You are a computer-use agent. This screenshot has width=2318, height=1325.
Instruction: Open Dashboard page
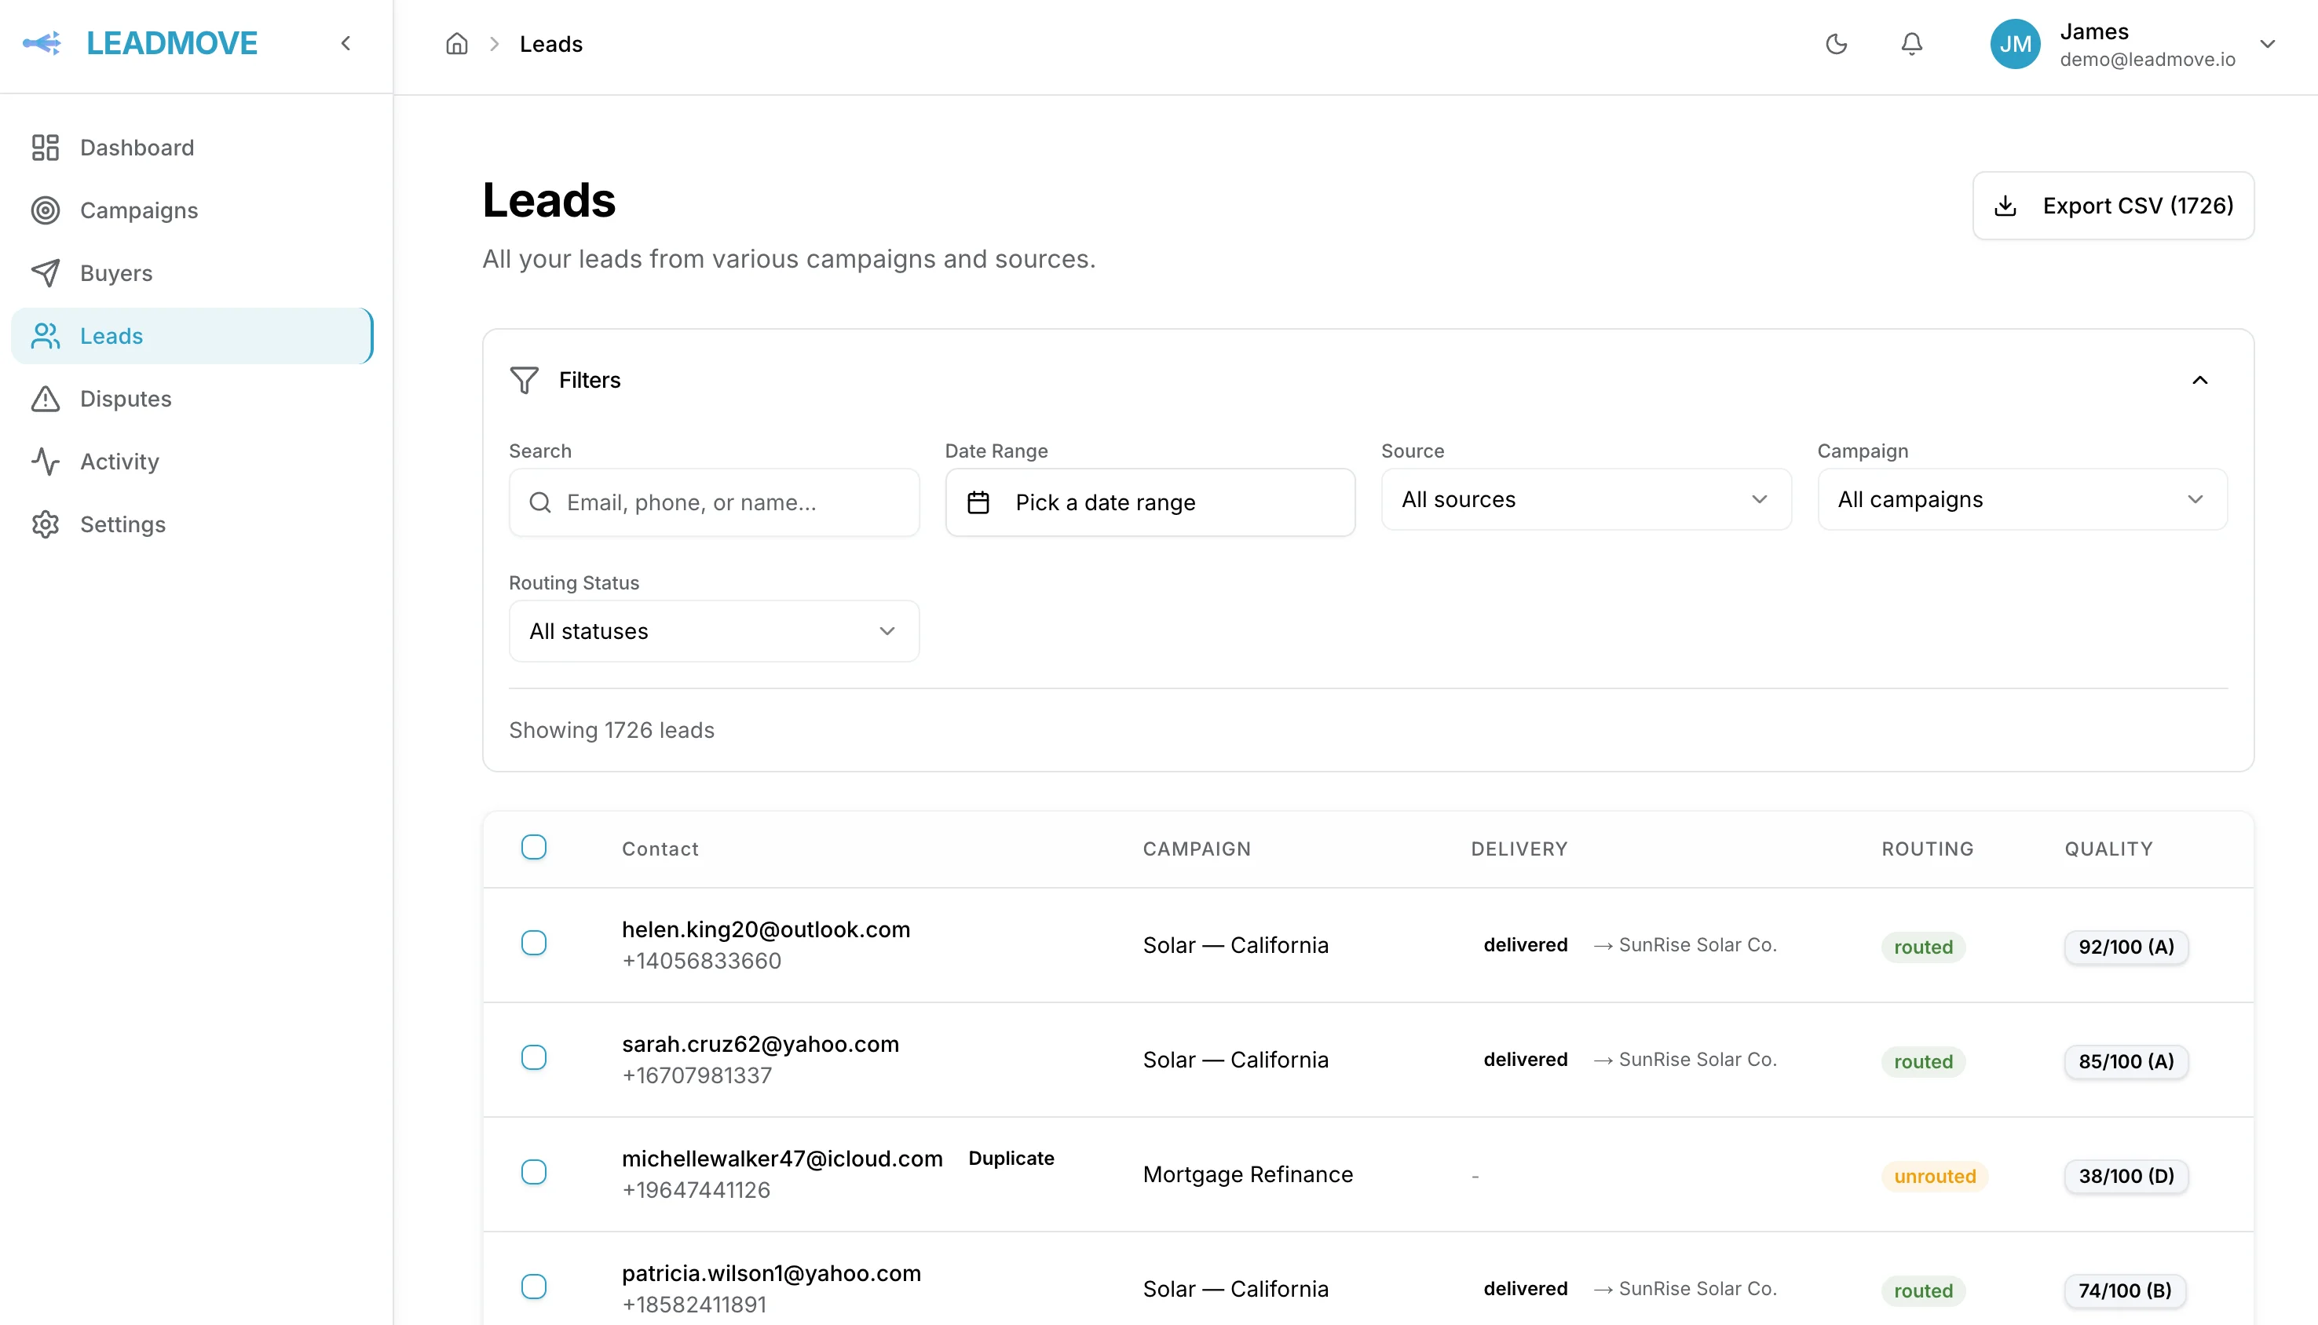[x=192, y=148]
